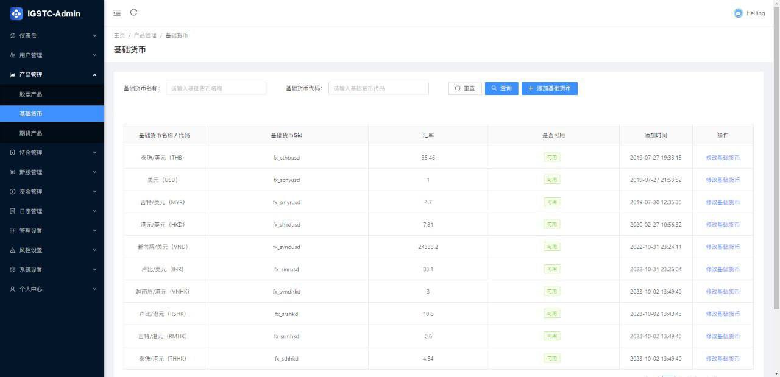This screenshot has height=377, width=780.
Task: Collapse the sidebar with the hamburger icon
Action: point(116,12)
